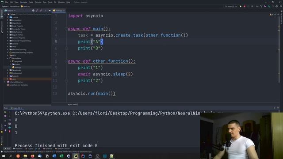Click the pink Git push arrow icon
Screen dimensions: 283x159
point(265,6)
